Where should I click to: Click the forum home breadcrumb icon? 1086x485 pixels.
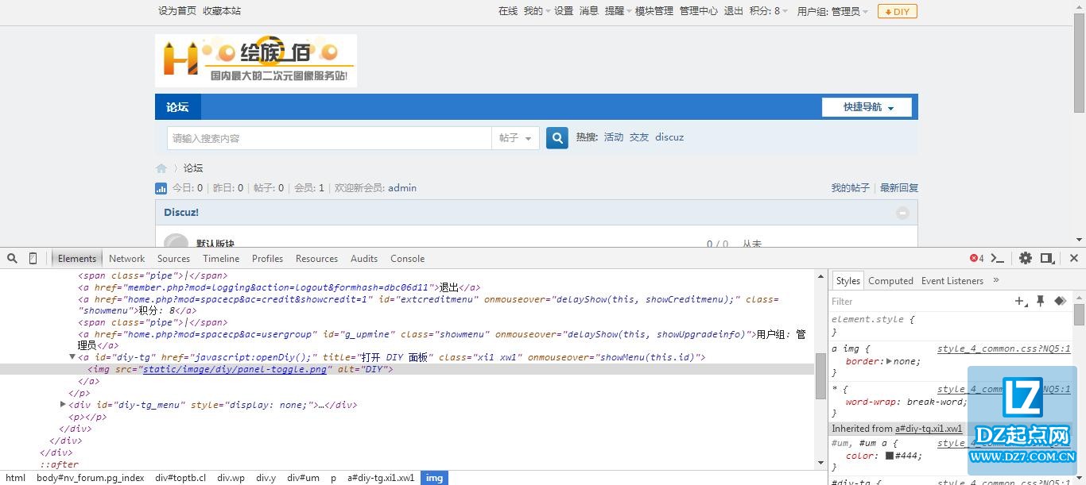[x=161, y=168]
